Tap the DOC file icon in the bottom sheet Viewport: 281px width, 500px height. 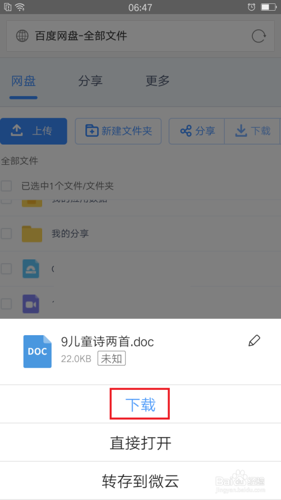[37, 352]
